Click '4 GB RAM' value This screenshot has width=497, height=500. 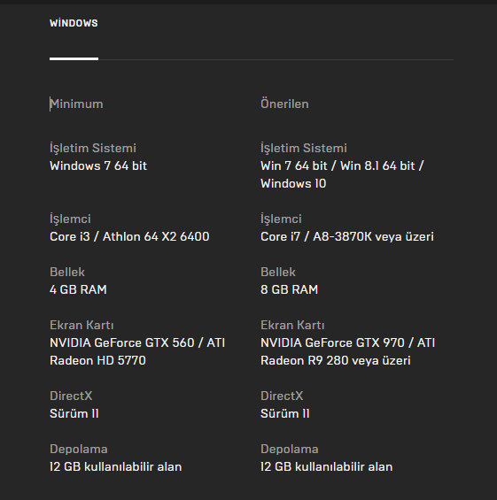pos(78,289)
